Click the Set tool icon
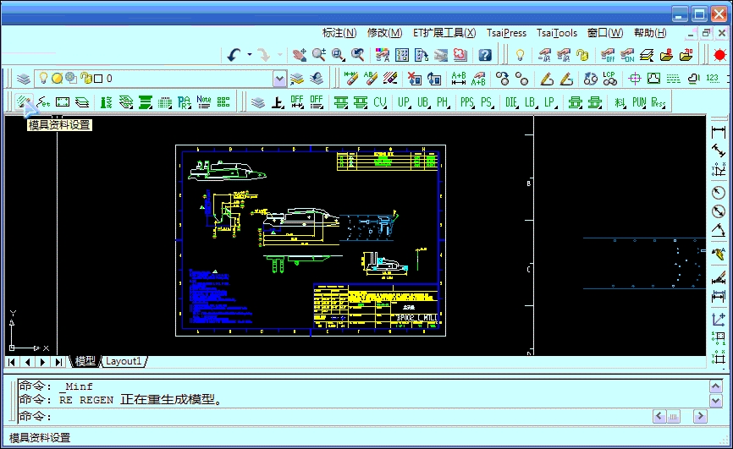This screenshot has height=449, width=733. (43, 101)
